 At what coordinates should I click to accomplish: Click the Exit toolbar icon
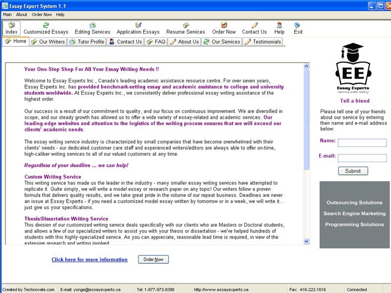pyautogui.click(x=298, y=28)
